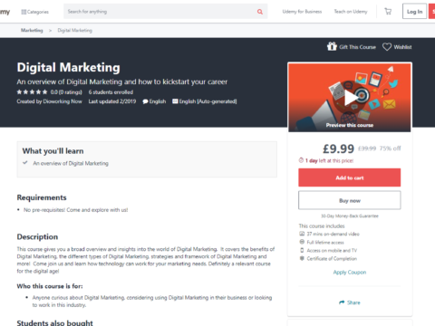Add the course to cart

[350, 177]
